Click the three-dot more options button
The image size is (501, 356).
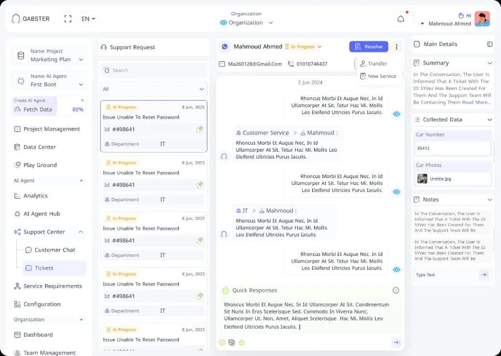pyautogui.click(x=396, y=47)
